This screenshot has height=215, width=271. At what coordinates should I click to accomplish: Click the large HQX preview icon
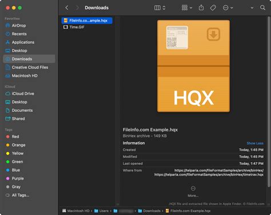click(193, 66)
